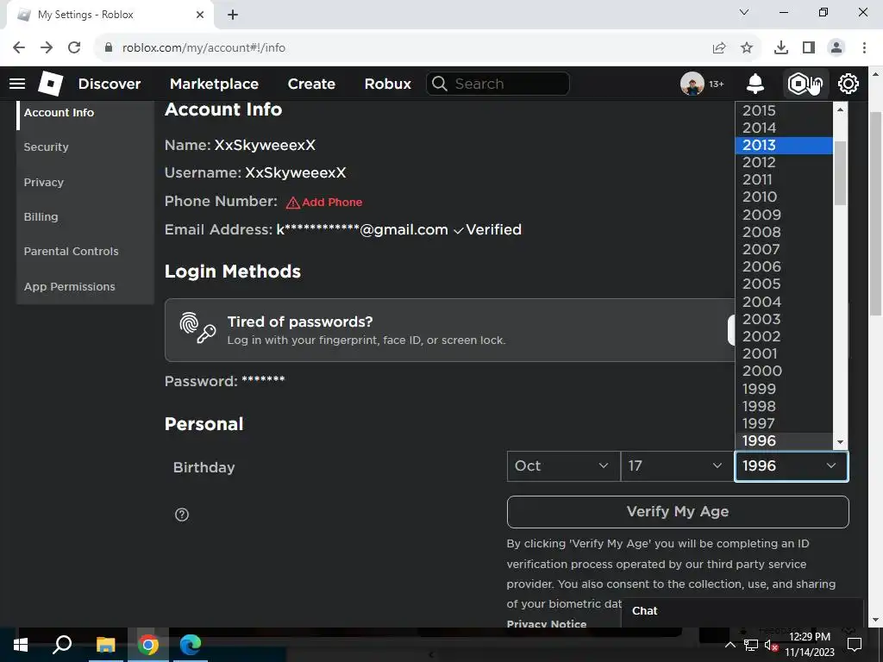Bookmark this page with the star icon
Viewport: 883px width, 662px height.
pos(747,48)
